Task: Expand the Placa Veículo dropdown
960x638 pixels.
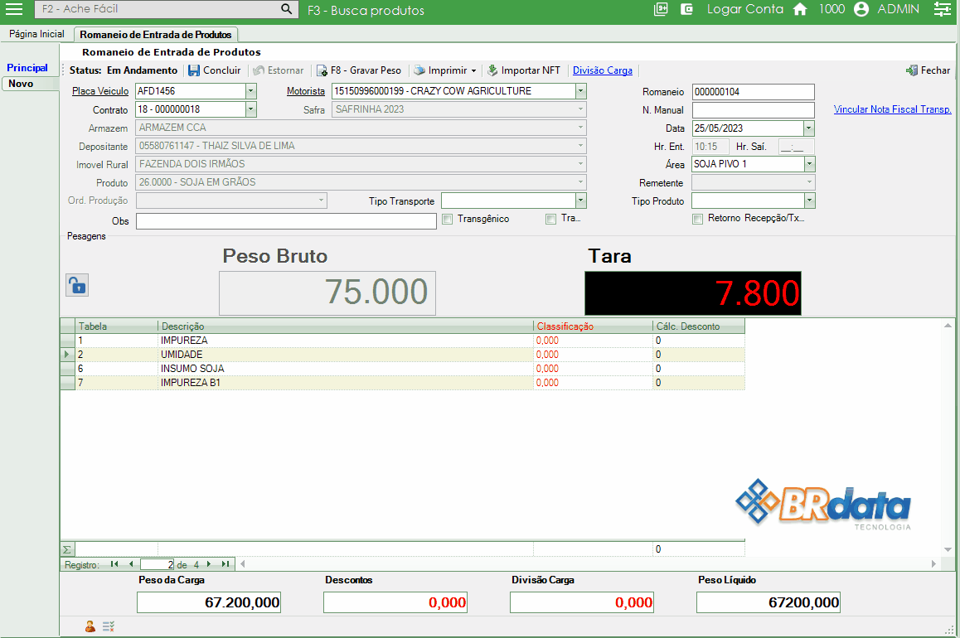Action: 251,91
